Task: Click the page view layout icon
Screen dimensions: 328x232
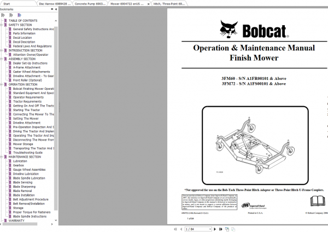Action: (227, 229)
